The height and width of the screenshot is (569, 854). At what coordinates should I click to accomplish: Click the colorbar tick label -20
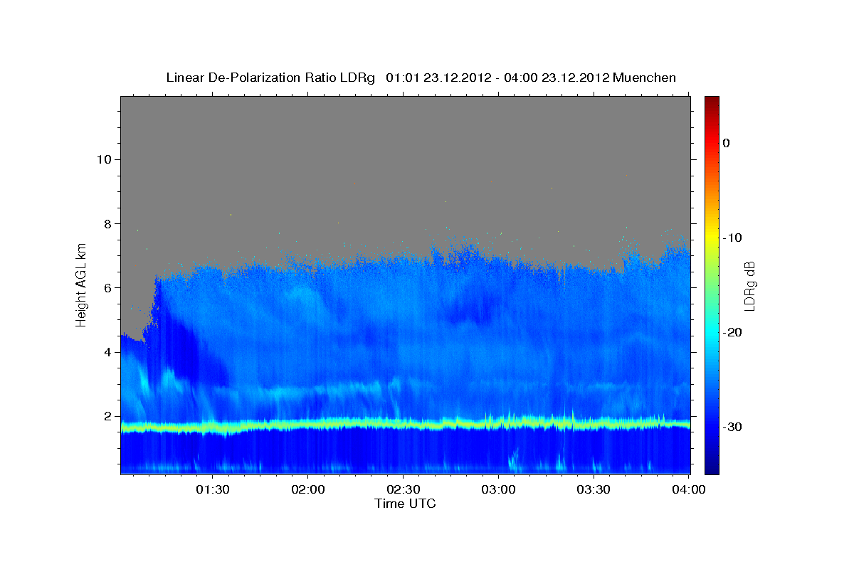tap(732, 332)
